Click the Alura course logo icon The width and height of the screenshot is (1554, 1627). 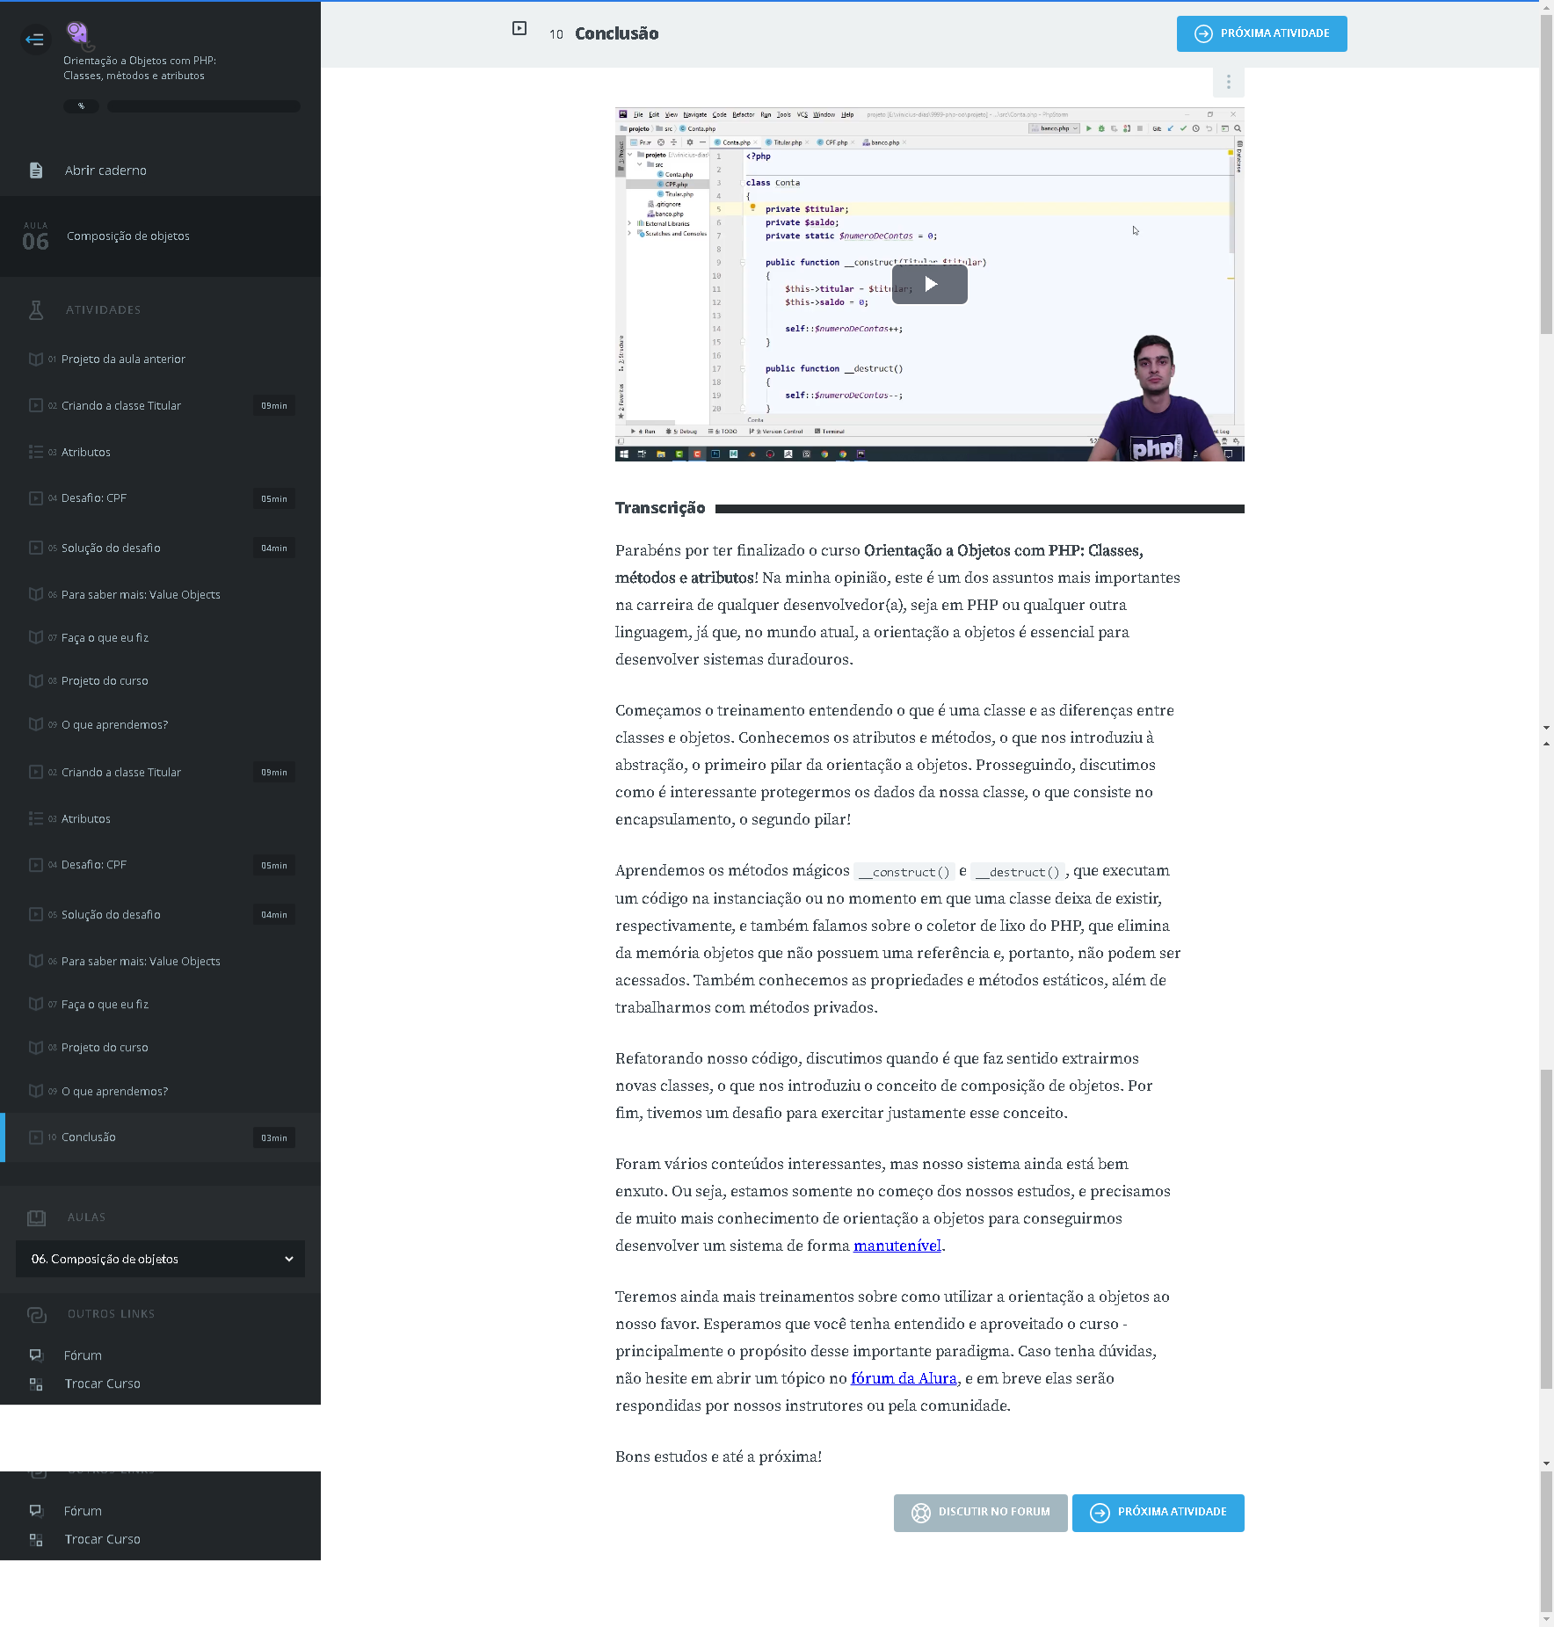click(79, 34)
